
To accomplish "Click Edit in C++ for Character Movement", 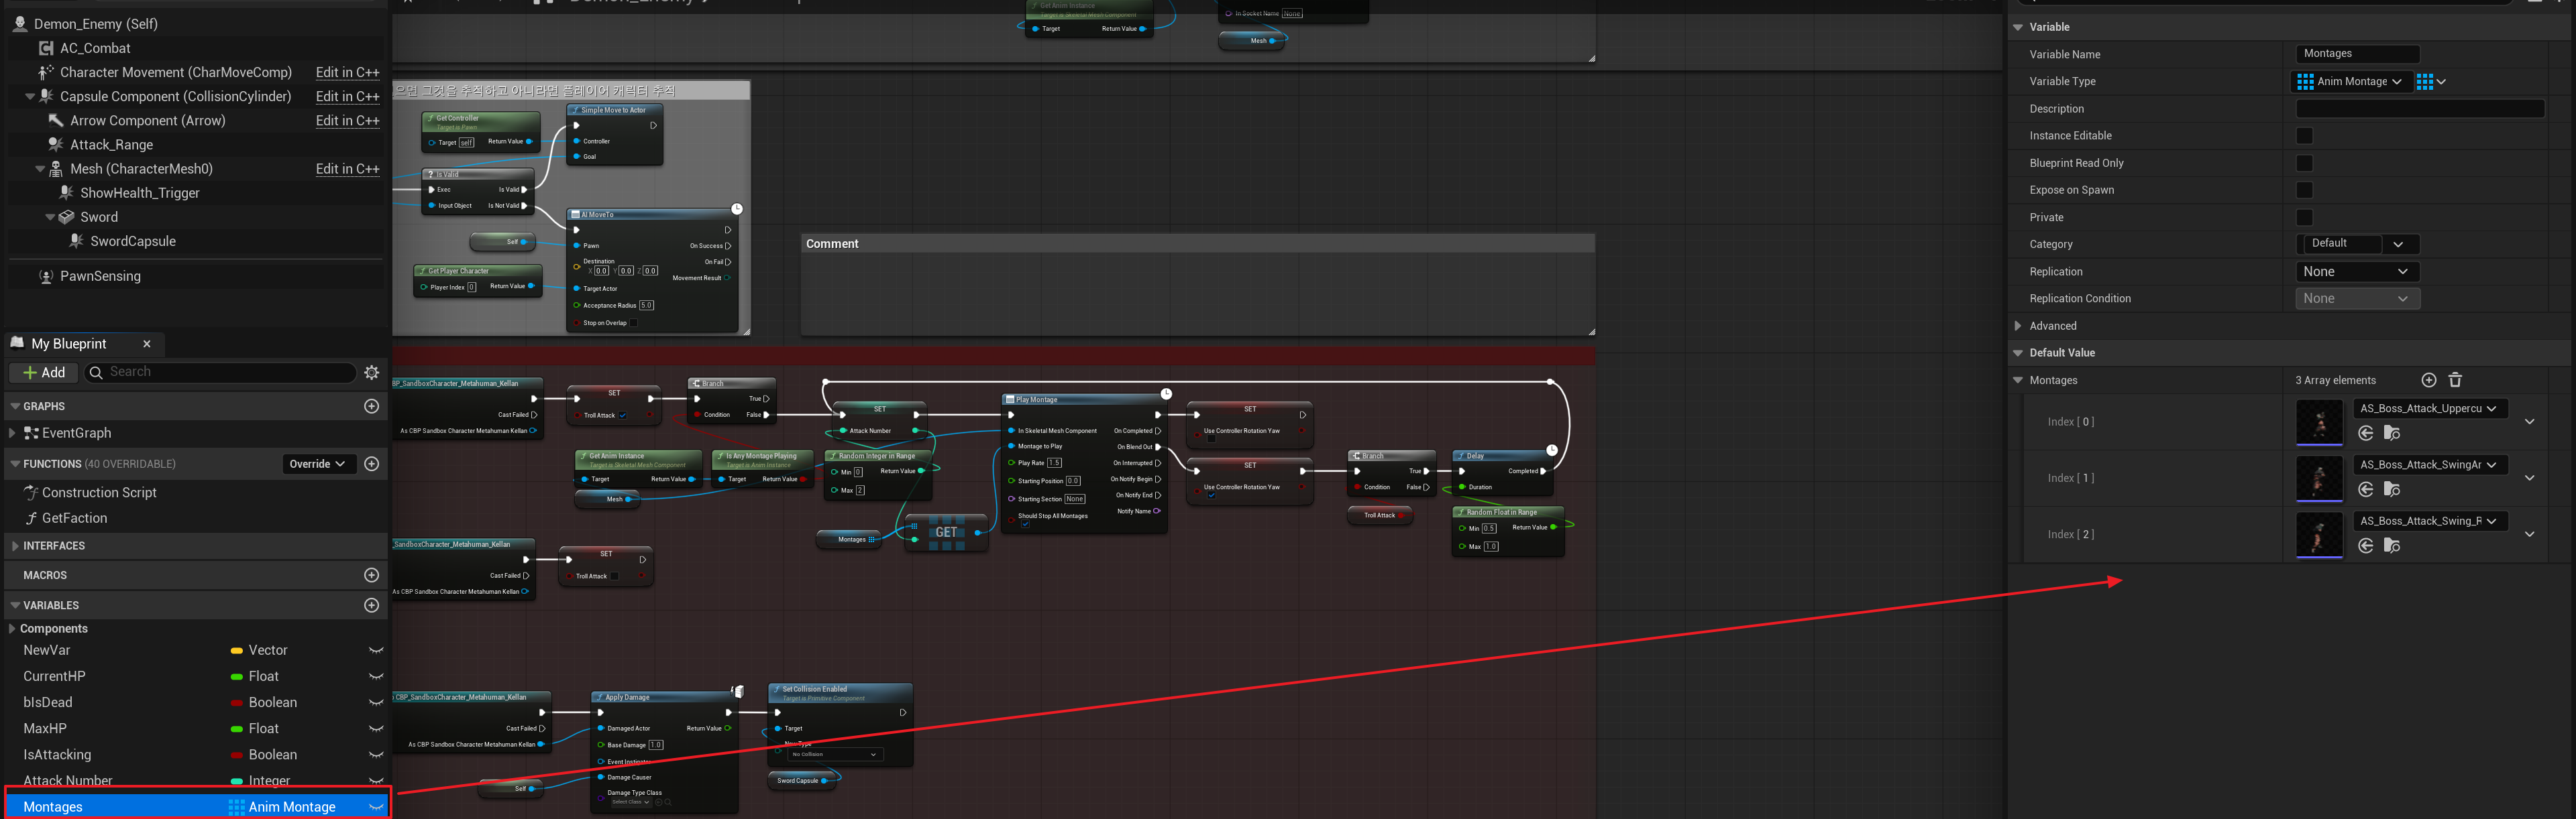I will point(347,73).
